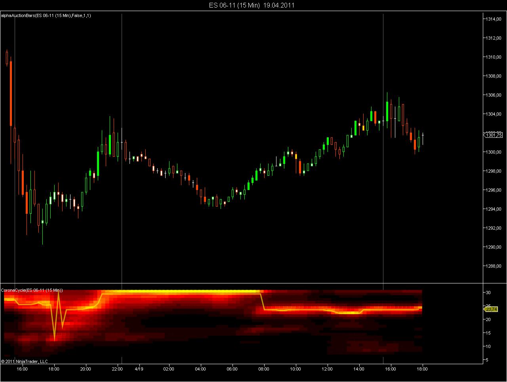Select the 1296,00 price level label

(494, 190)
